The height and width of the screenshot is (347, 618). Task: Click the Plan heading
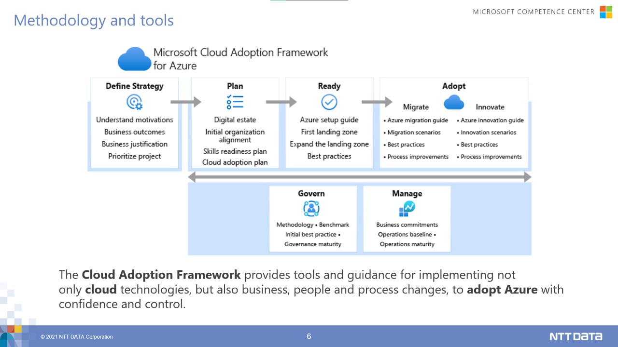point(235,86)
